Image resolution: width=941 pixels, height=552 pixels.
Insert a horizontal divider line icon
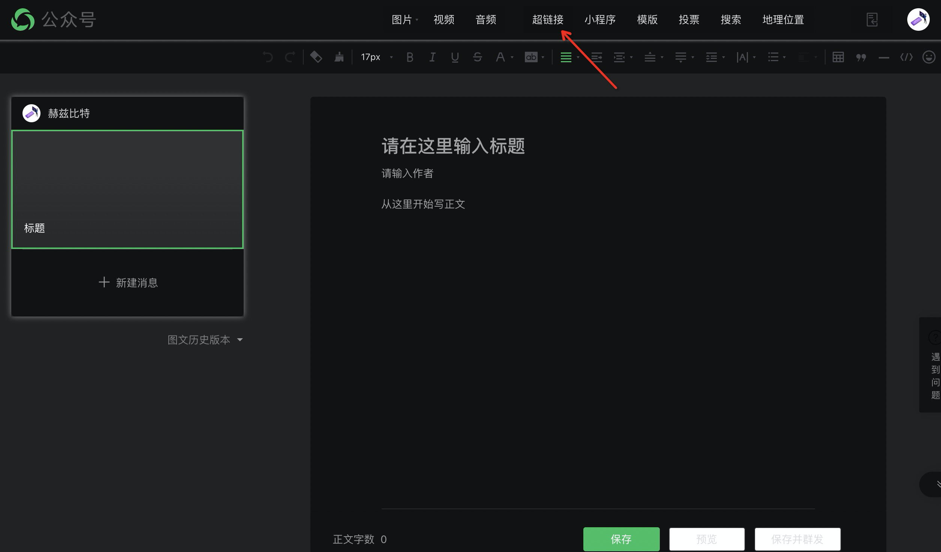884,57
